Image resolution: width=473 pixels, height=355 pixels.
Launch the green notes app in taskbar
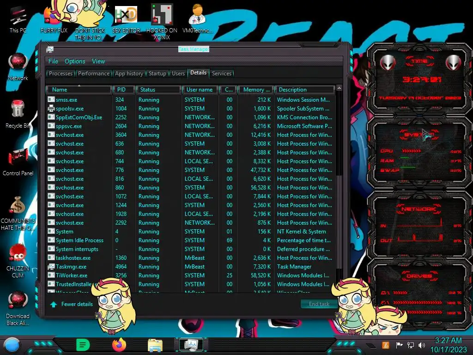(x=83, y=345)
